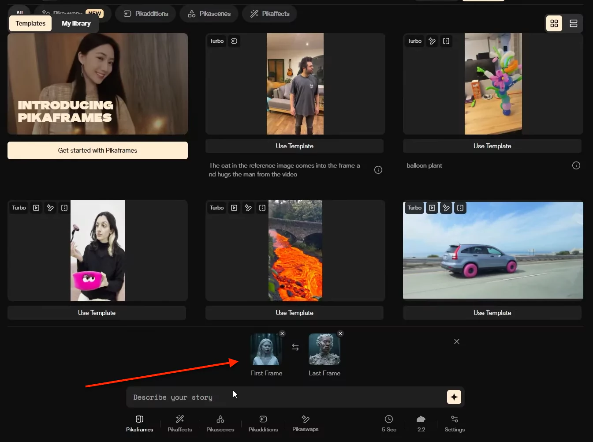593x442 pixels.
Task: Click Turbo badge on cat hug template
Action: [217, 41]
